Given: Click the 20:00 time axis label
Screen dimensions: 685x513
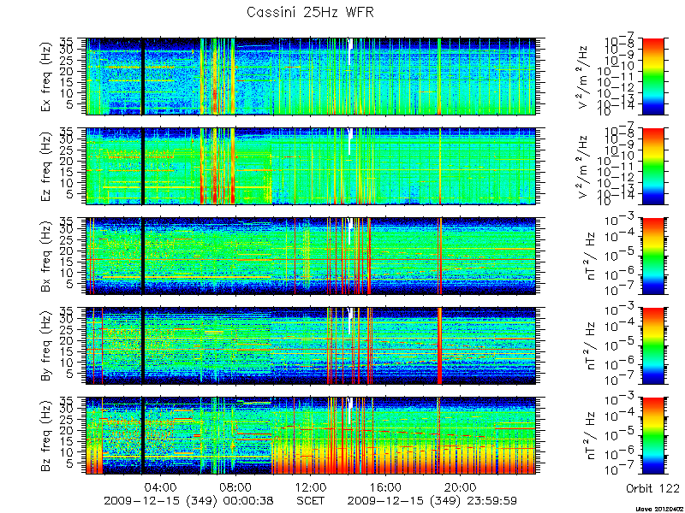Looking at the screenshot, I should [x=461, y=486].
